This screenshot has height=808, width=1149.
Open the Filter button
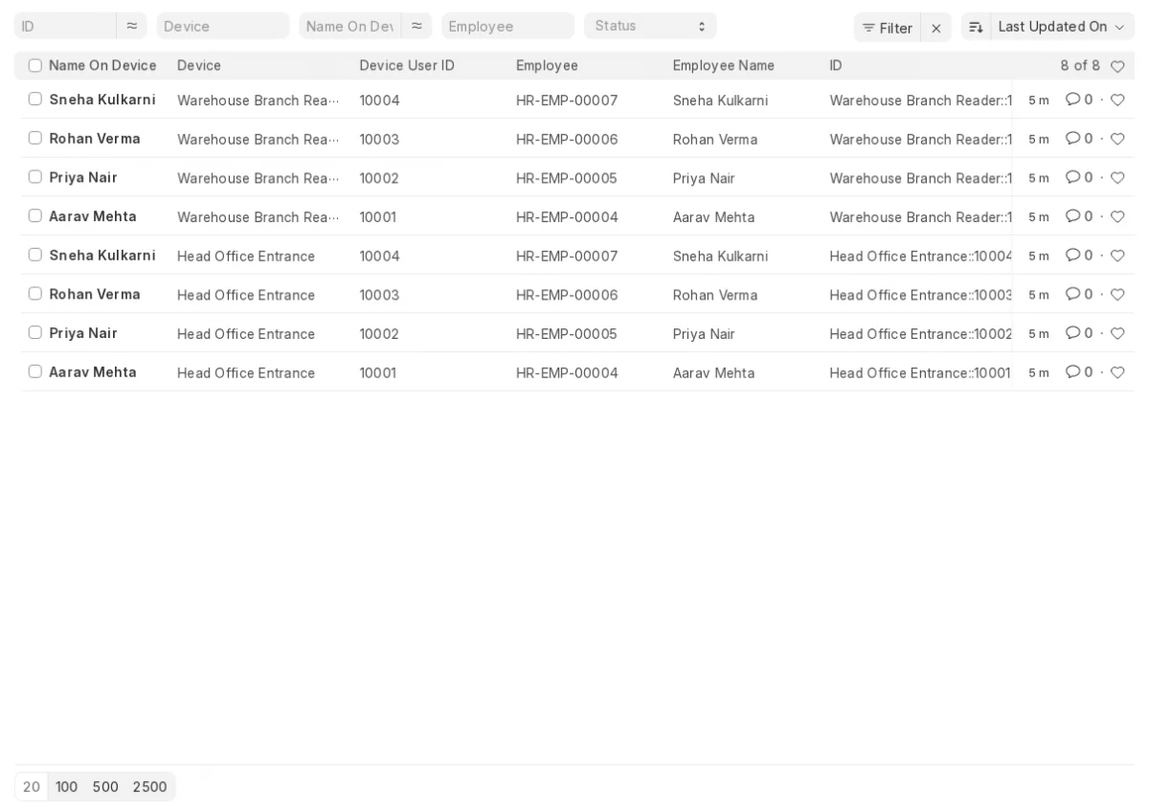[x=888, y=28]
